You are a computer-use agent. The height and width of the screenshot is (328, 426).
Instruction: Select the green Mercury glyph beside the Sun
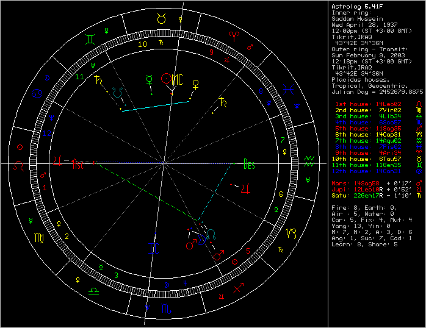(x=150, y=79)
